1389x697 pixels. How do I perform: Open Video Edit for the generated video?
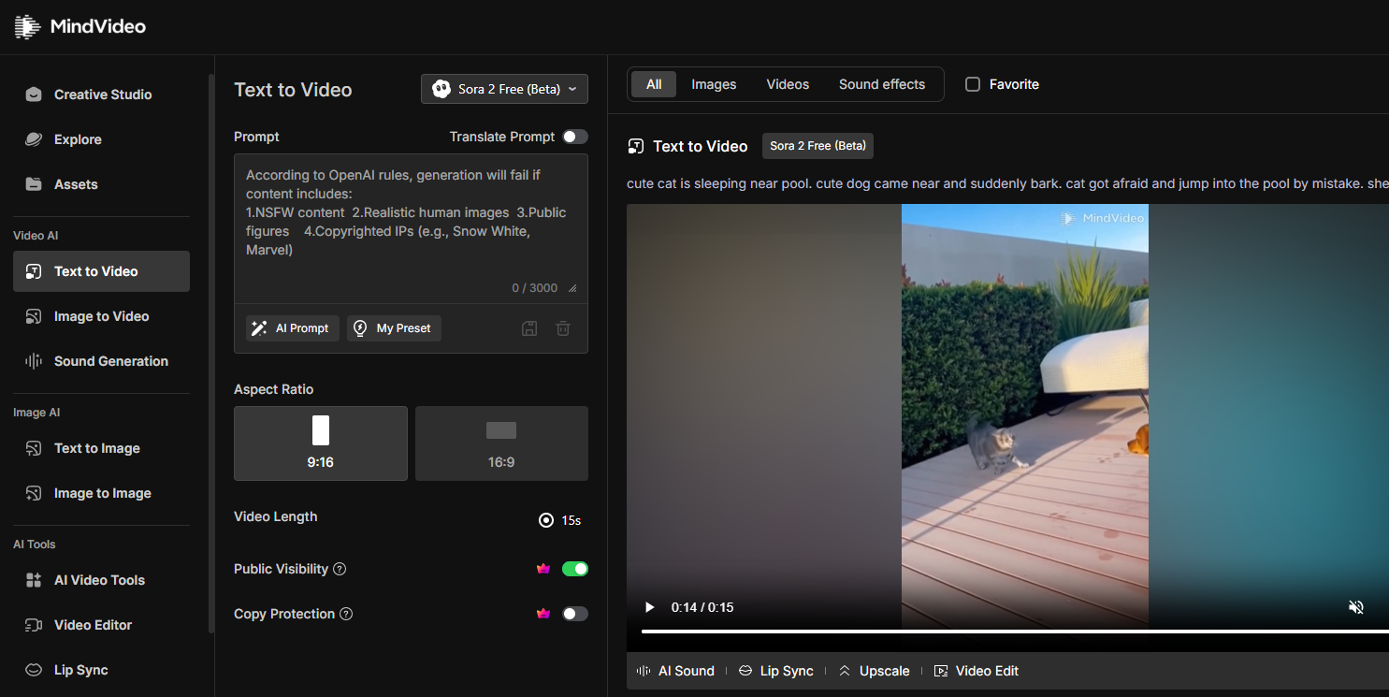coord(976,671)
